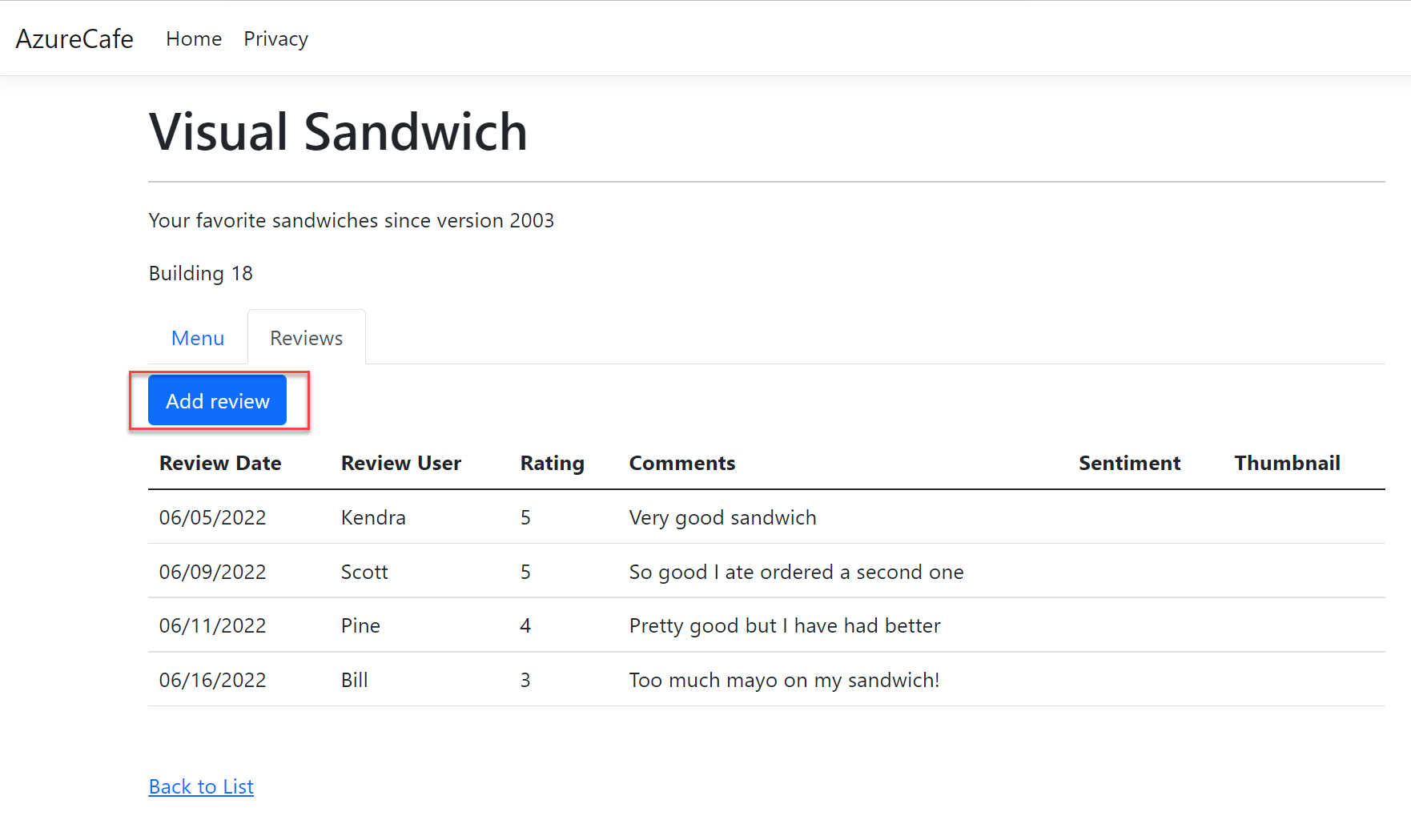This screenshot has height=836, width=1411.
Task: Click the Rating column header
Action: click(x=552, y=463)
